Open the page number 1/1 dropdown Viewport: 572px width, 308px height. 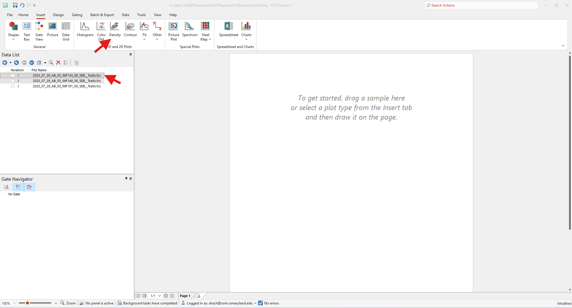click(160, 296)
